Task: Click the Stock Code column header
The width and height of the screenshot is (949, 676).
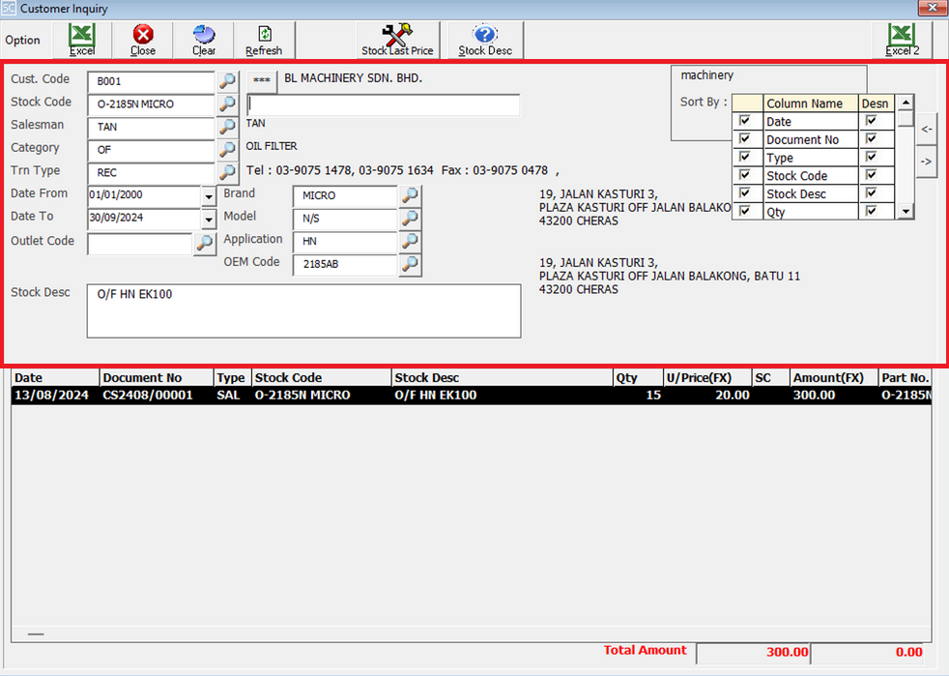Action: pos(322,378)
